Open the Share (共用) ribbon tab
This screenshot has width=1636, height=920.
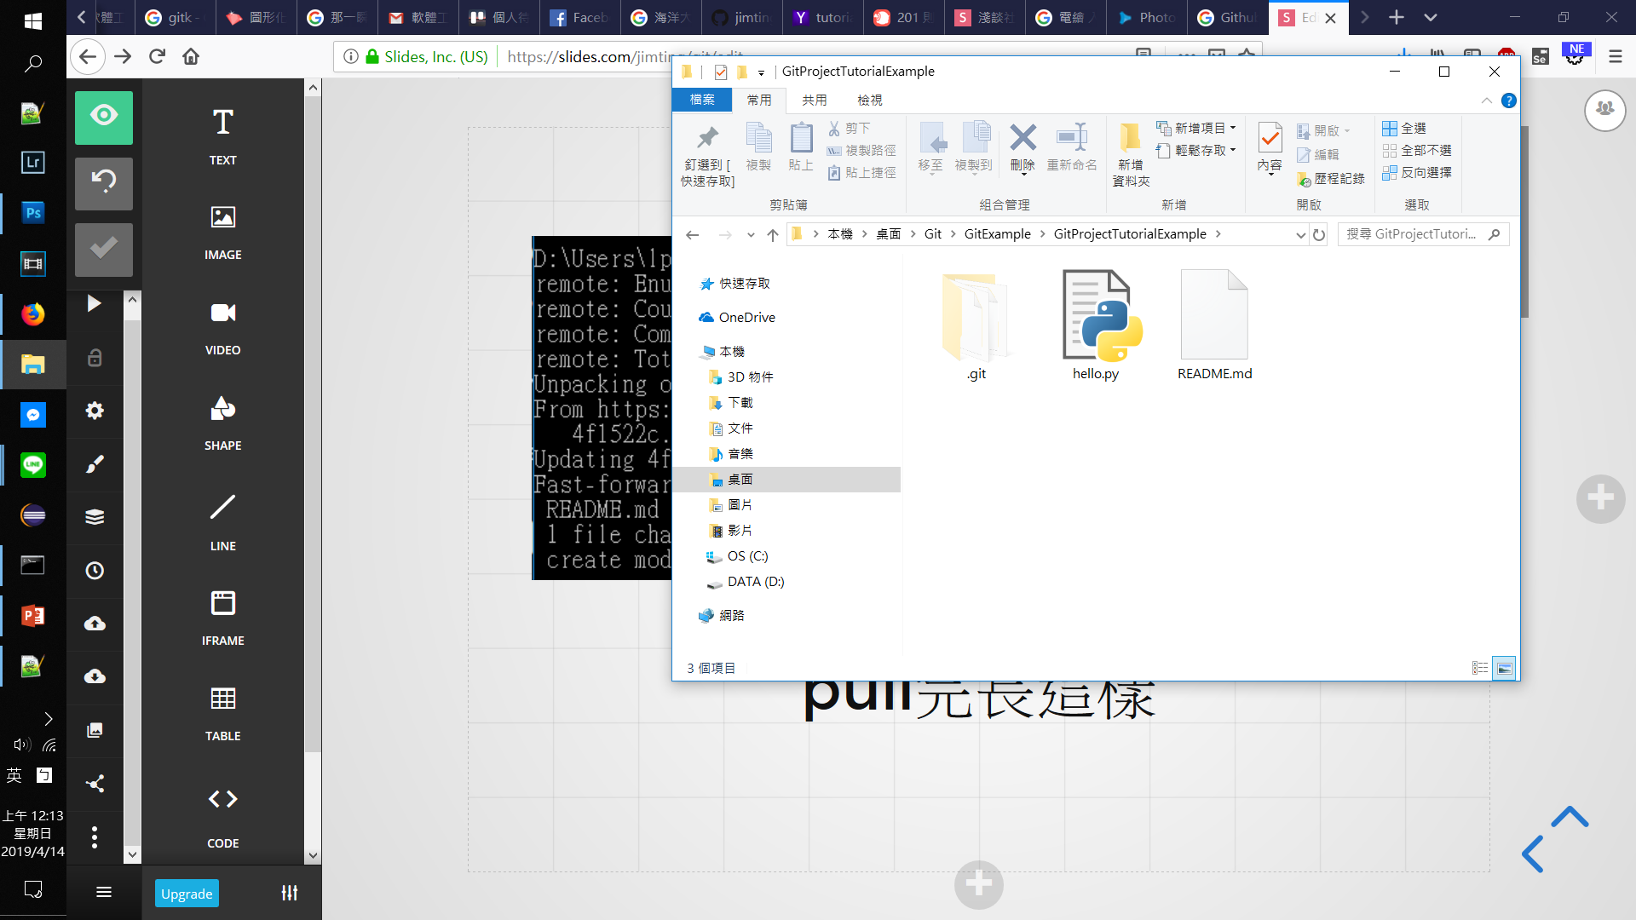coord(814,100)
